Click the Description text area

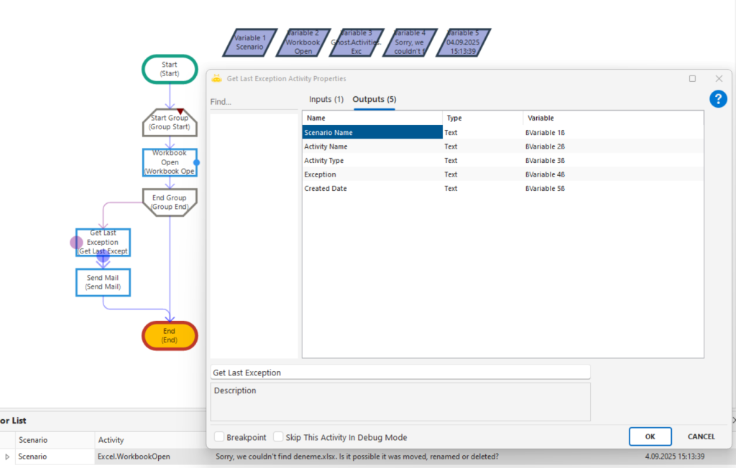click(x=400, y=401)
